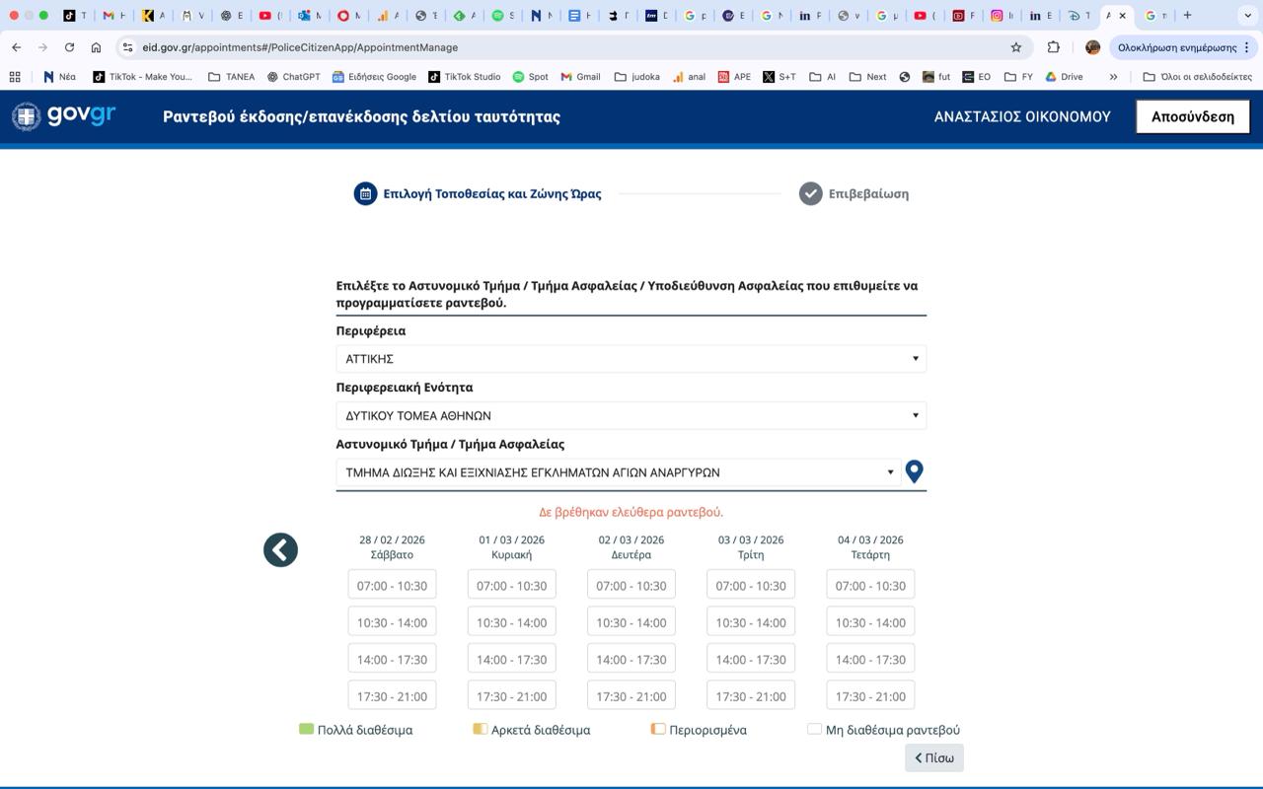The height and width of the screenshot is (789, 1263).
Task: Open the ChatGPT bookmark
Action: [x=293, y=77]
